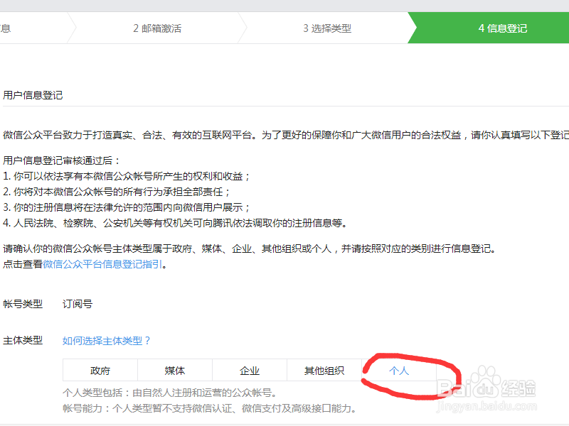Open the 微信公众平台信息登记指引 link
Screen dimensions: 569x426
click(x=102, y=264)
